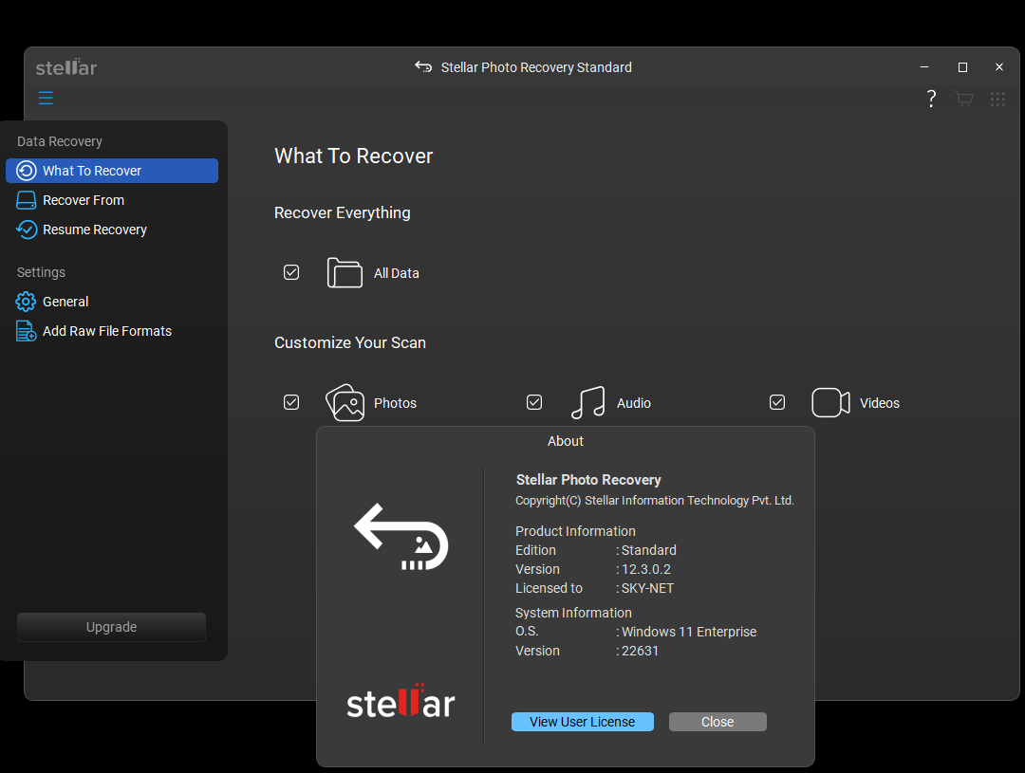Click the Recover From drive icon
Screen dimensions: 1025x773
pos(27,200)
